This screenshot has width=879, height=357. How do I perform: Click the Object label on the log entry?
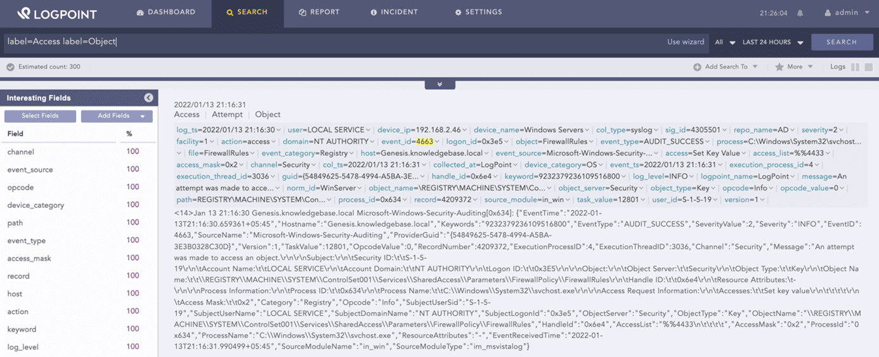coord(268,114)
